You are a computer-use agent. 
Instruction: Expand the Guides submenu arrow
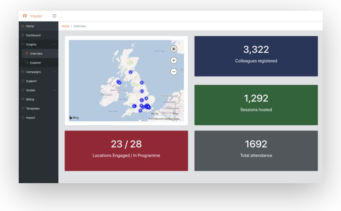[54, 90]
